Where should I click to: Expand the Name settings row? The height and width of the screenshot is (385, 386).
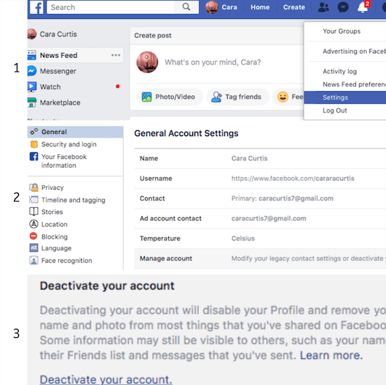click(x=260, y=158)
